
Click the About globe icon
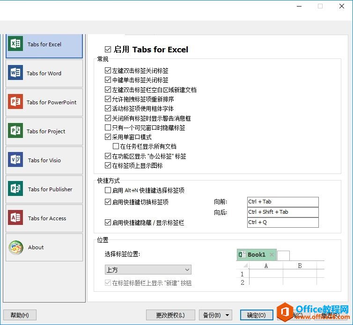click(x=16, y=247)
